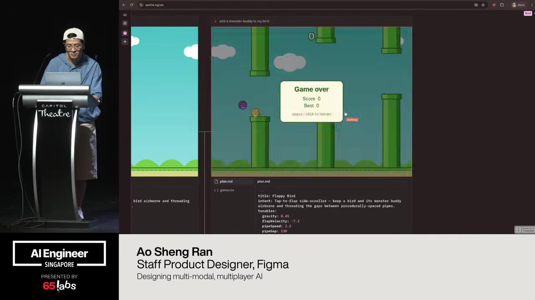Select the pink circle item in sidebar
Screen dimensions: 535x300
(x=125, y=33)
